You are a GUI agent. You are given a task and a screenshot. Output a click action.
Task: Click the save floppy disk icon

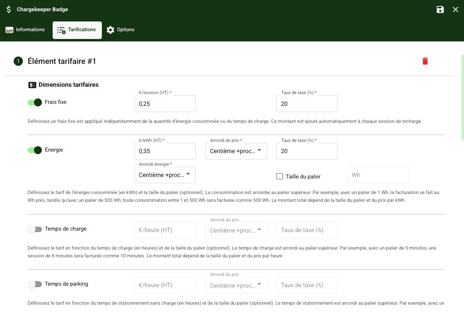[440, 10]
